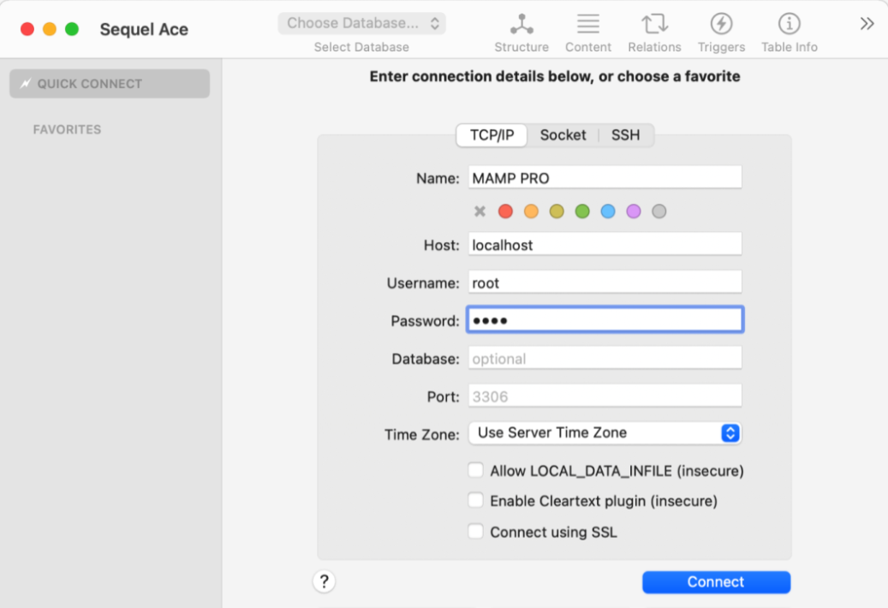888x608 pixels.
Task: Clear the color label with the X
Action: point(480,212)
